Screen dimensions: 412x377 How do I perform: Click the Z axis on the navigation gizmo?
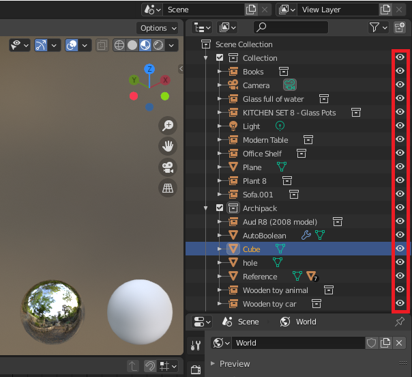coord(149,69)
